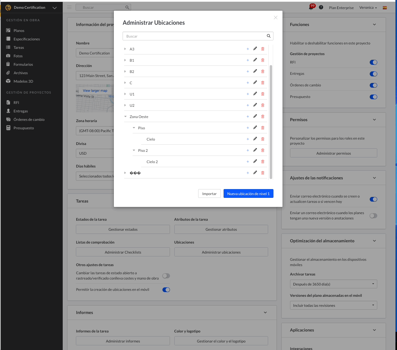Viewport: 397px width, 350px height.
Task: Click the Gestionar atributos button
Action: 221,229
